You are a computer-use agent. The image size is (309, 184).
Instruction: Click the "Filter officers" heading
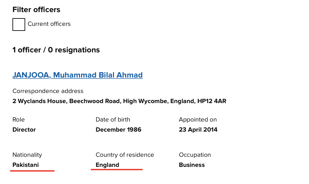36,10
